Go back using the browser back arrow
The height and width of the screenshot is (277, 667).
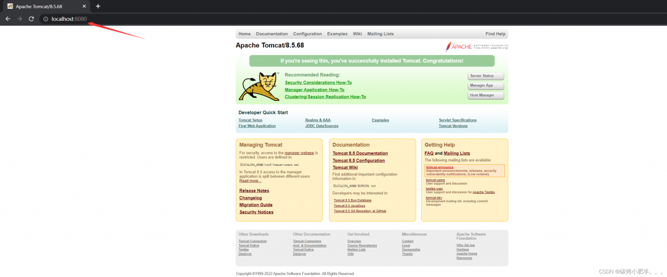8,19
